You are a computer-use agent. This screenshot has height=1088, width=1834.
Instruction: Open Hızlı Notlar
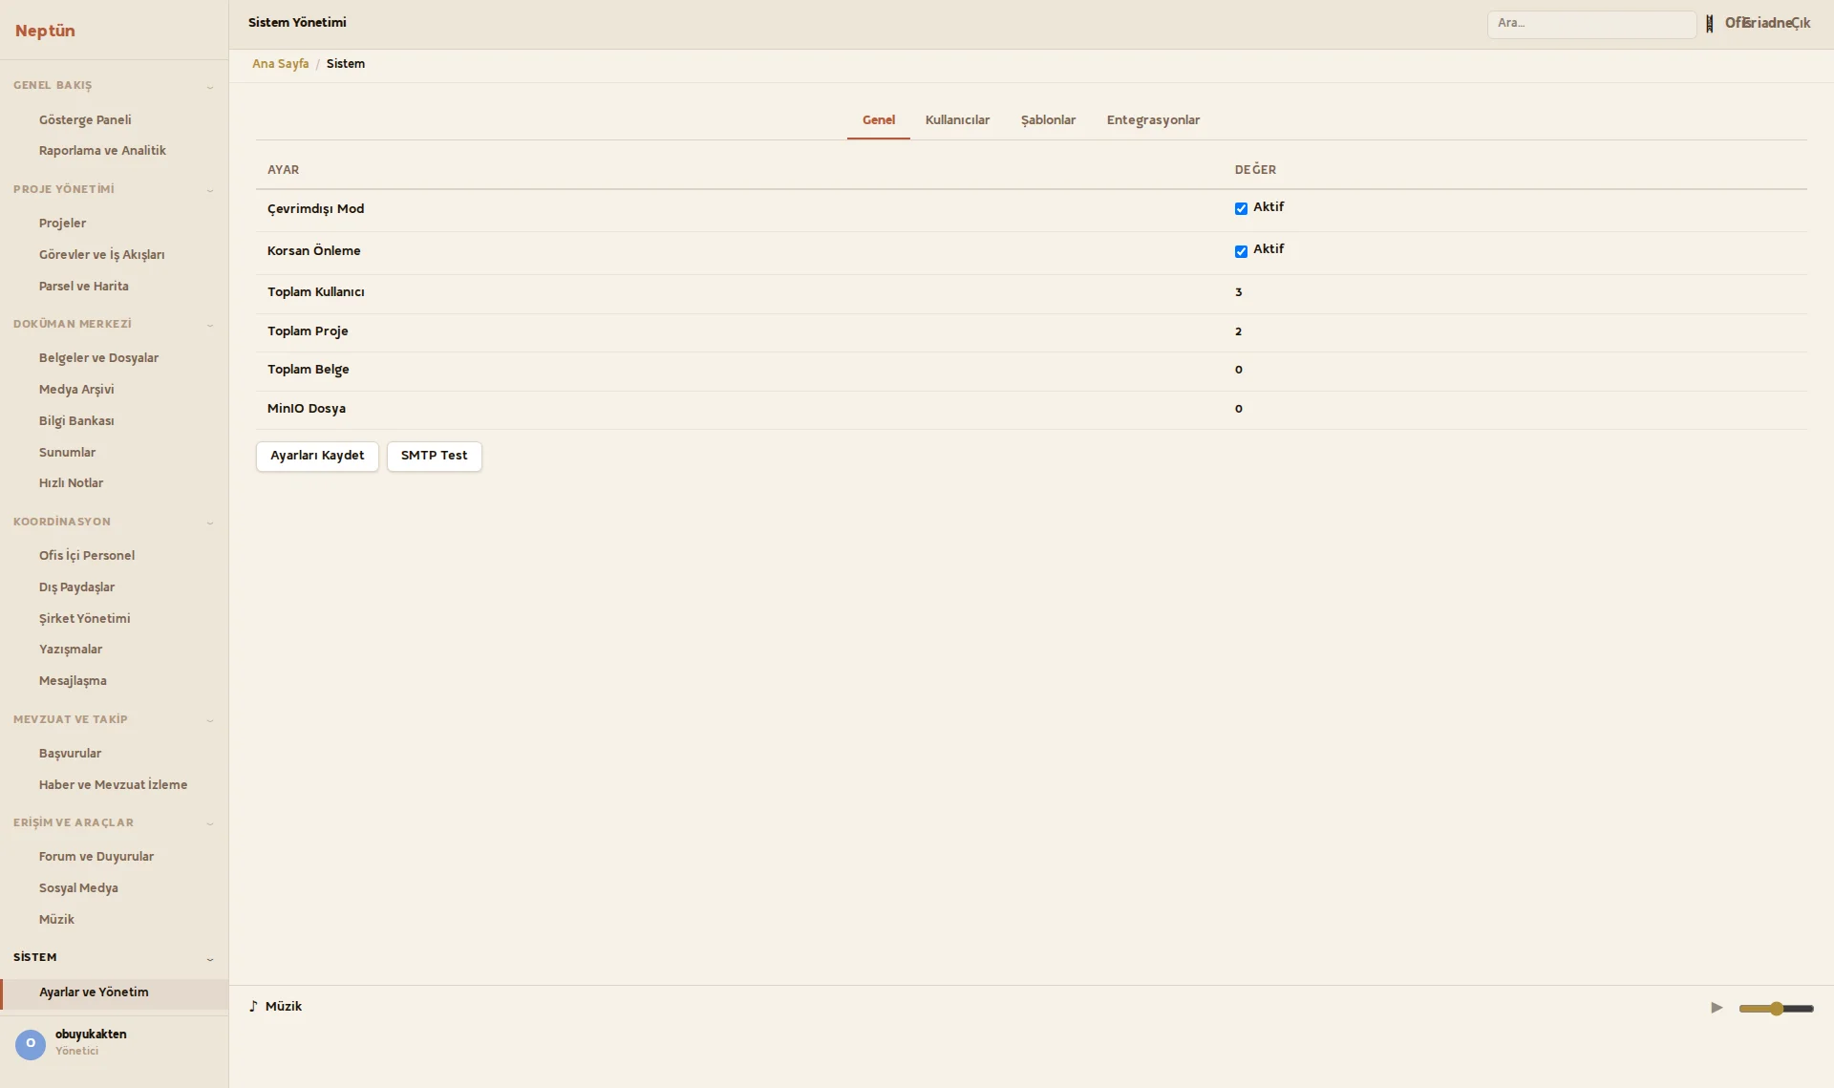click(71, 483)
